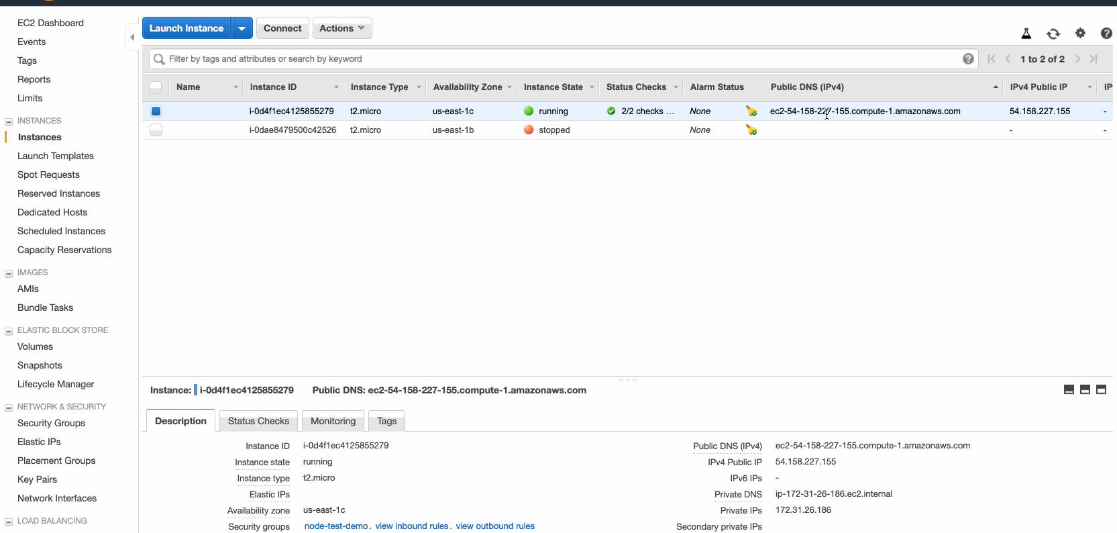Open Instance Type column dropdown arrow

419,87
